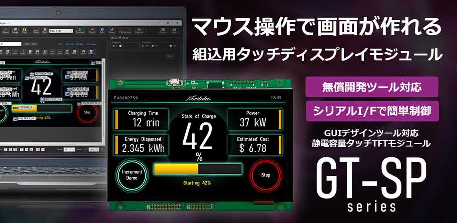Open the Help question-mark icon
457x223 pixels.
[174, 31]
